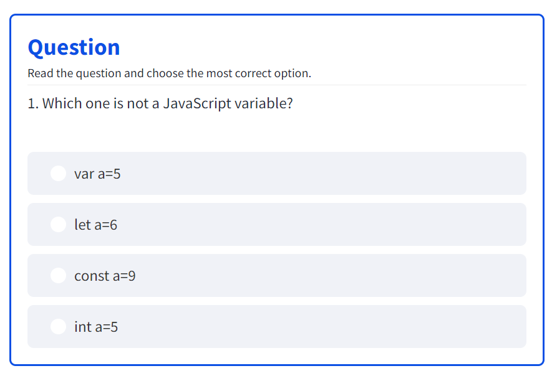Image resolution: width=557 pixels, height=376 pixels.
Task: Click the 'var a=5' answer text
Action: (97, 174)
